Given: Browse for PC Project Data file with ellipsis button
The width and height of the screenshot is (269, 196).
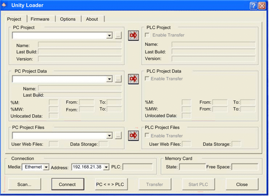Looking at the screenshot, I should click(118, 79).
